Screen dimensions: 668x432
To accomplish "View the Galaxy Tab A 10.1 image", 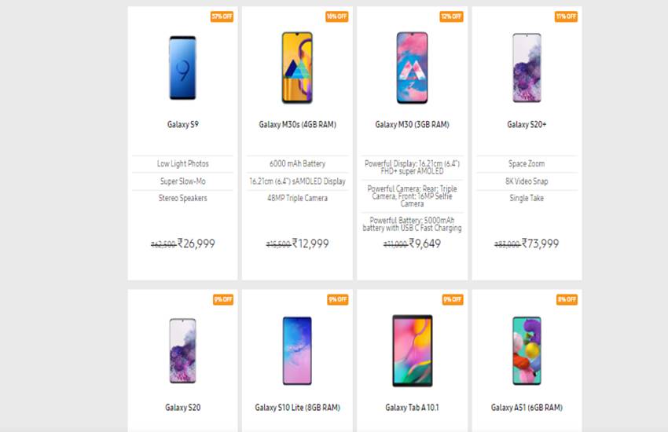I will tap(412, 351).
